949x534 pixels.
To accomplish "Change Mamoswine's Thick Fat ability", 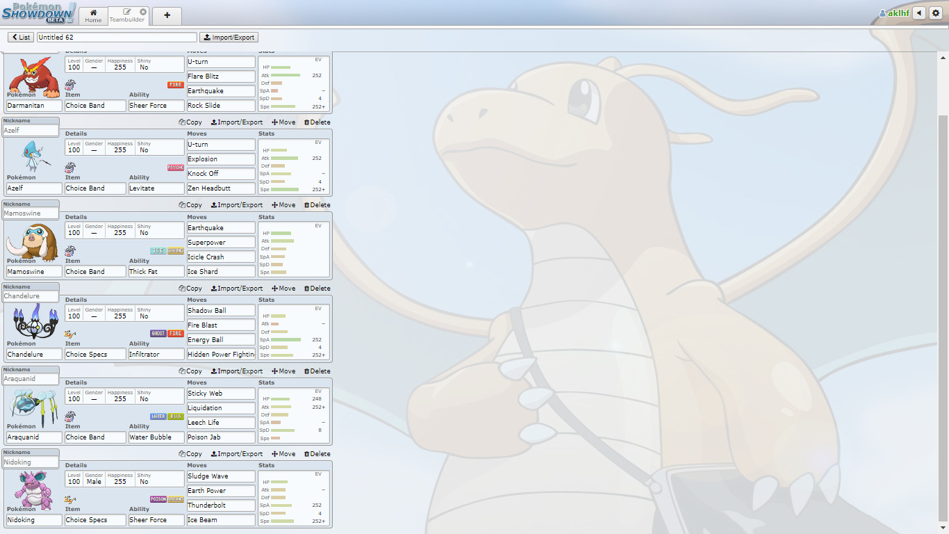I will coord(156,272).
